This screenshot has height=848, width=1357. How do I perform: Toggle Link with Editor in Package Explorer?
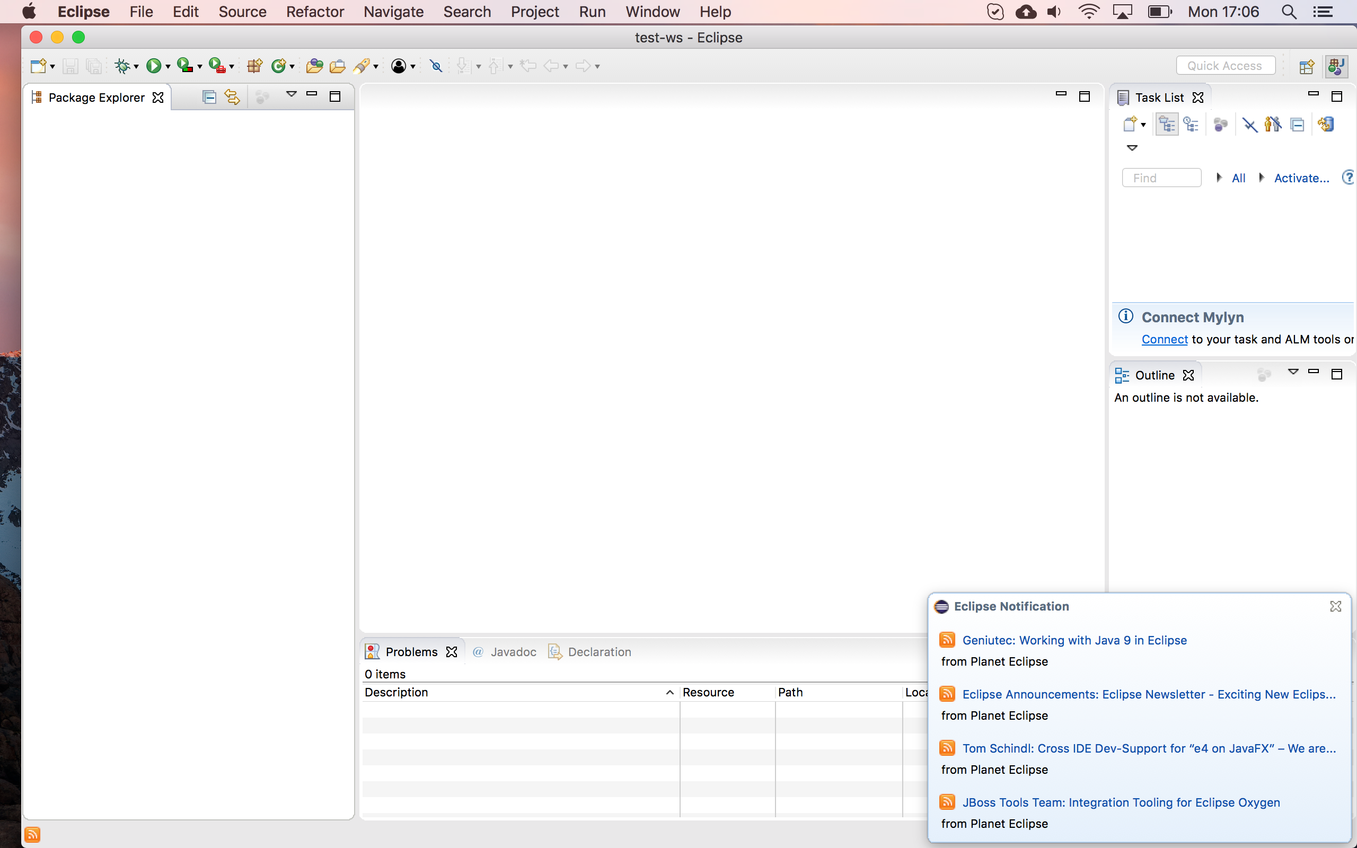(x=232, y=97)
